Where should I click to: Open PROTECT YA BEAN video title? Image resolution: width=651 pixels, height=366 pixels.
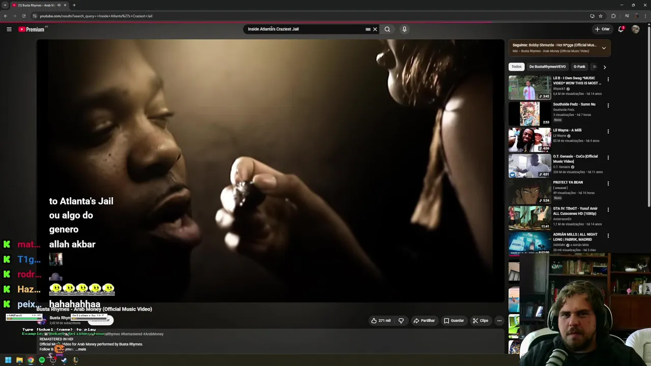point(568,182)
